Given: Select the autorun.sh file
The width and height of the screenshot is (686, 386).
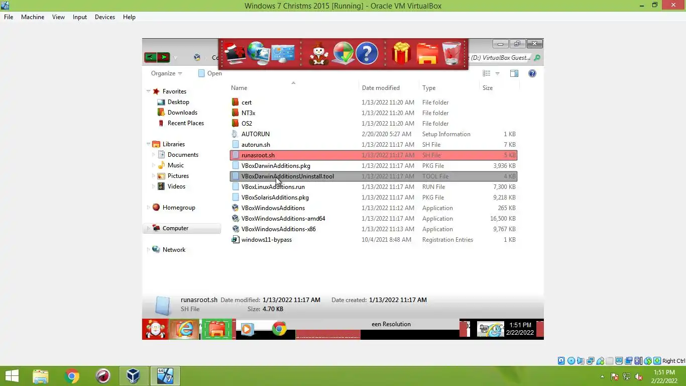Looking at the screenshot, I should pos(374,145).
